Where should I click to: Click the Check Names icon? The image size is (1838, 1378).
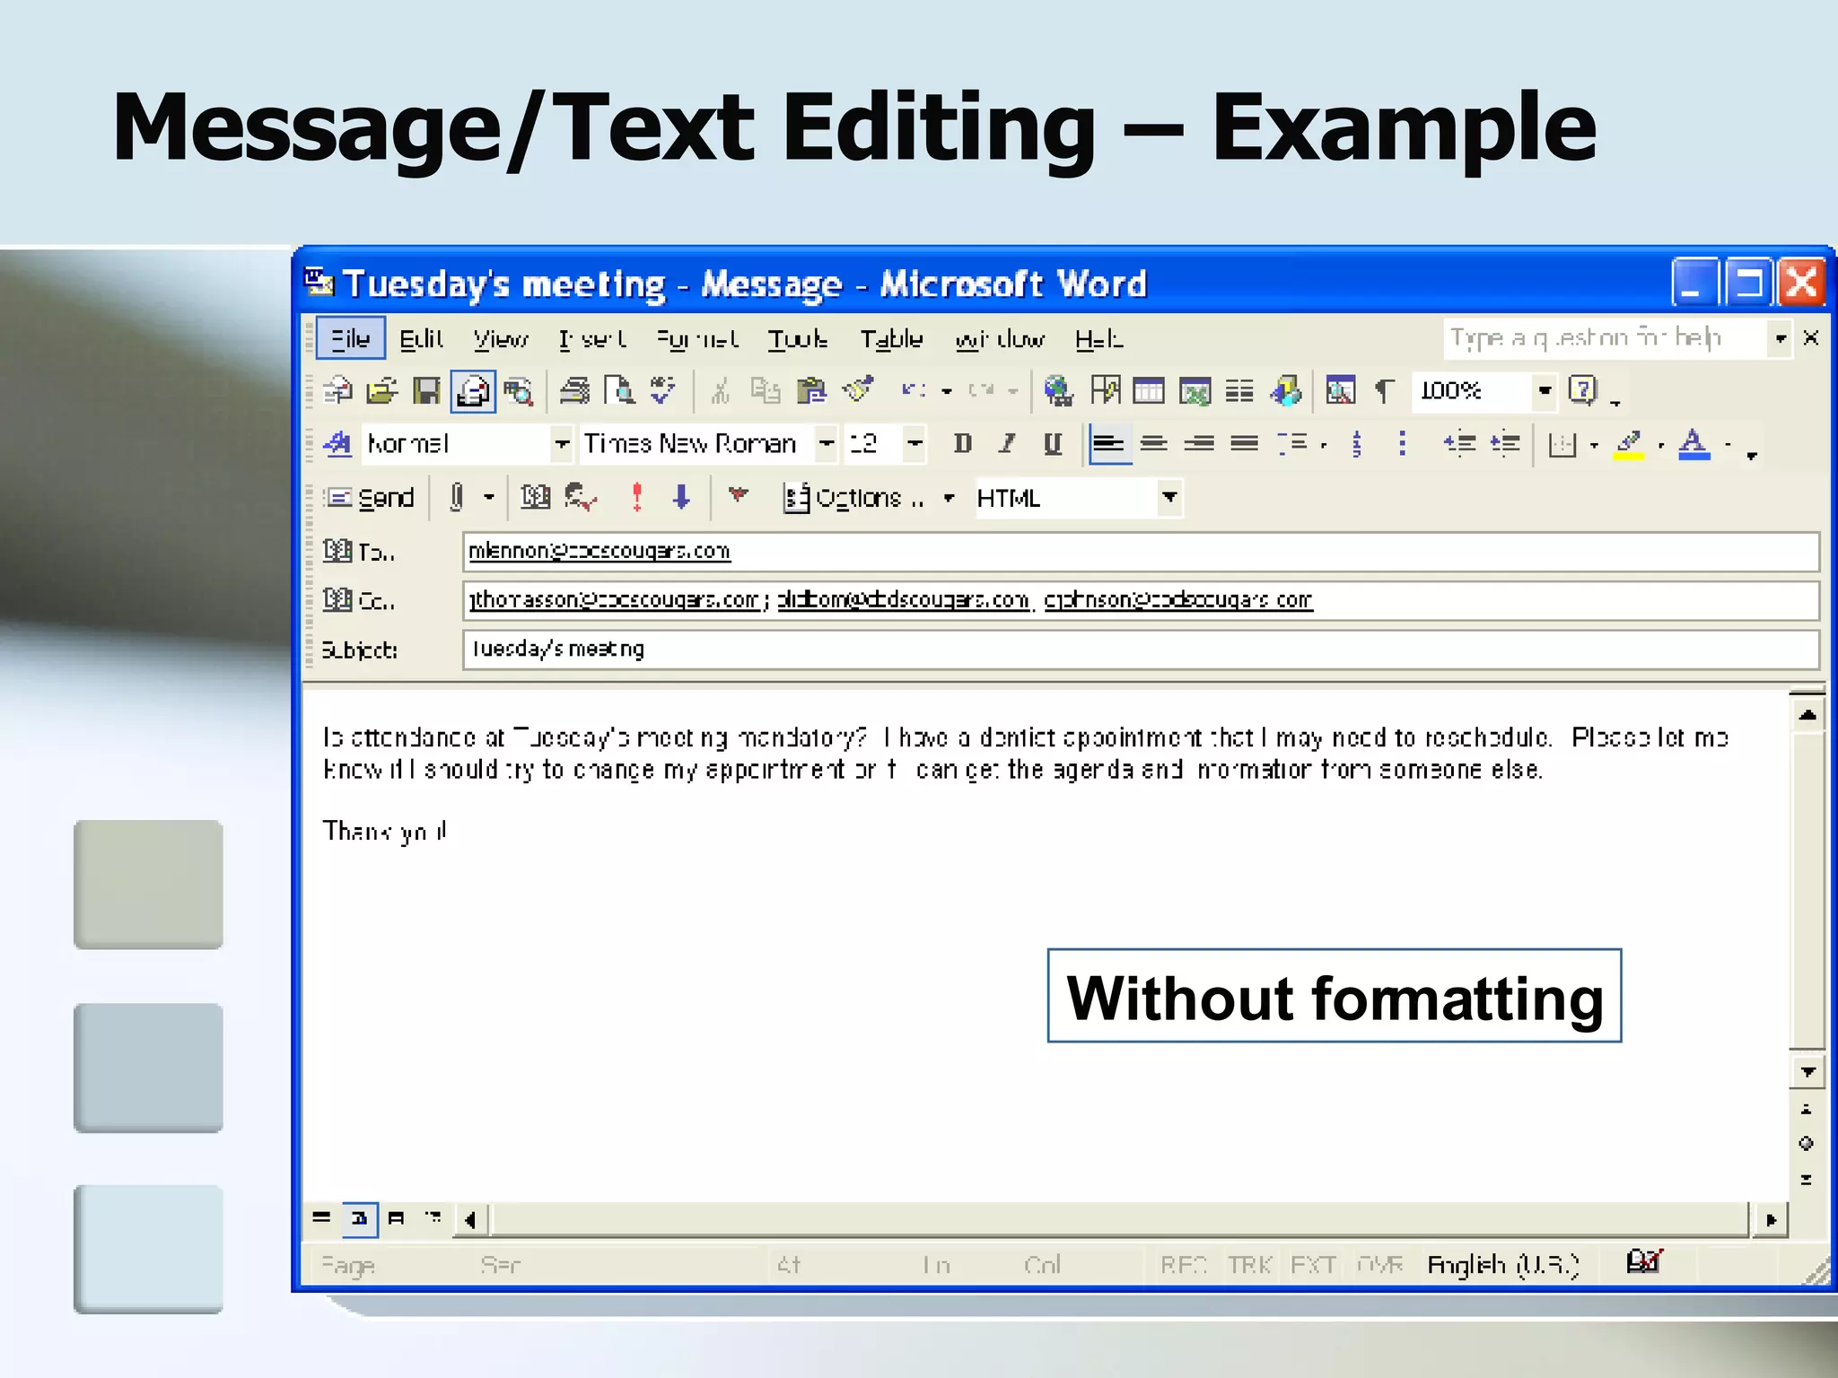[x=582, y=497]
